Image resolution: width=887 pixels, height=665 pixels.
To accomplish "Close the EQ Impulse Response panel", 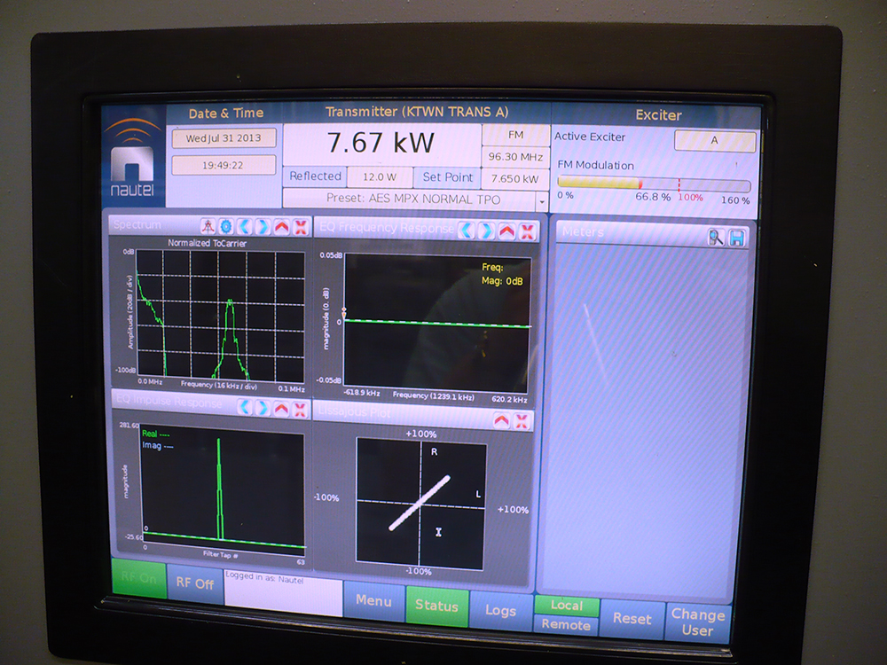I will pyautogui.click(x=300, y=409).
